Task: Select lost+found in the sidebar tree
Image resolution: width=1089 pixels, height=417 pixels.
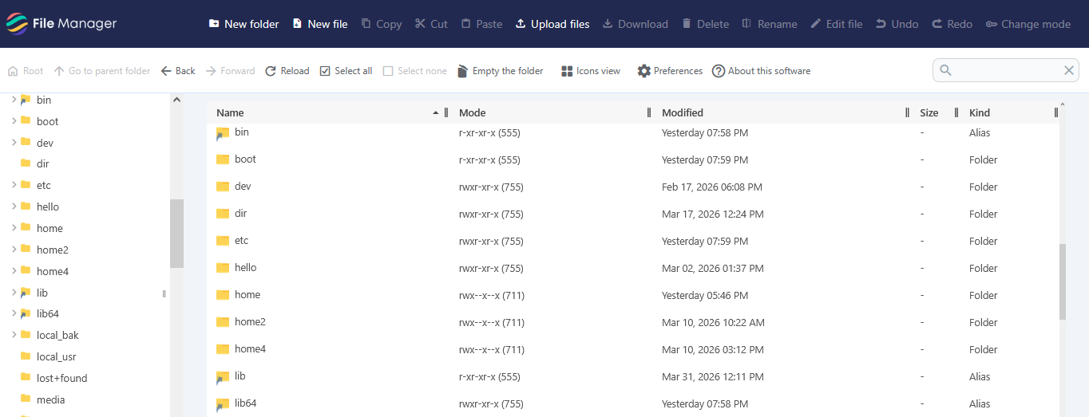Action: tap(61, 378)
